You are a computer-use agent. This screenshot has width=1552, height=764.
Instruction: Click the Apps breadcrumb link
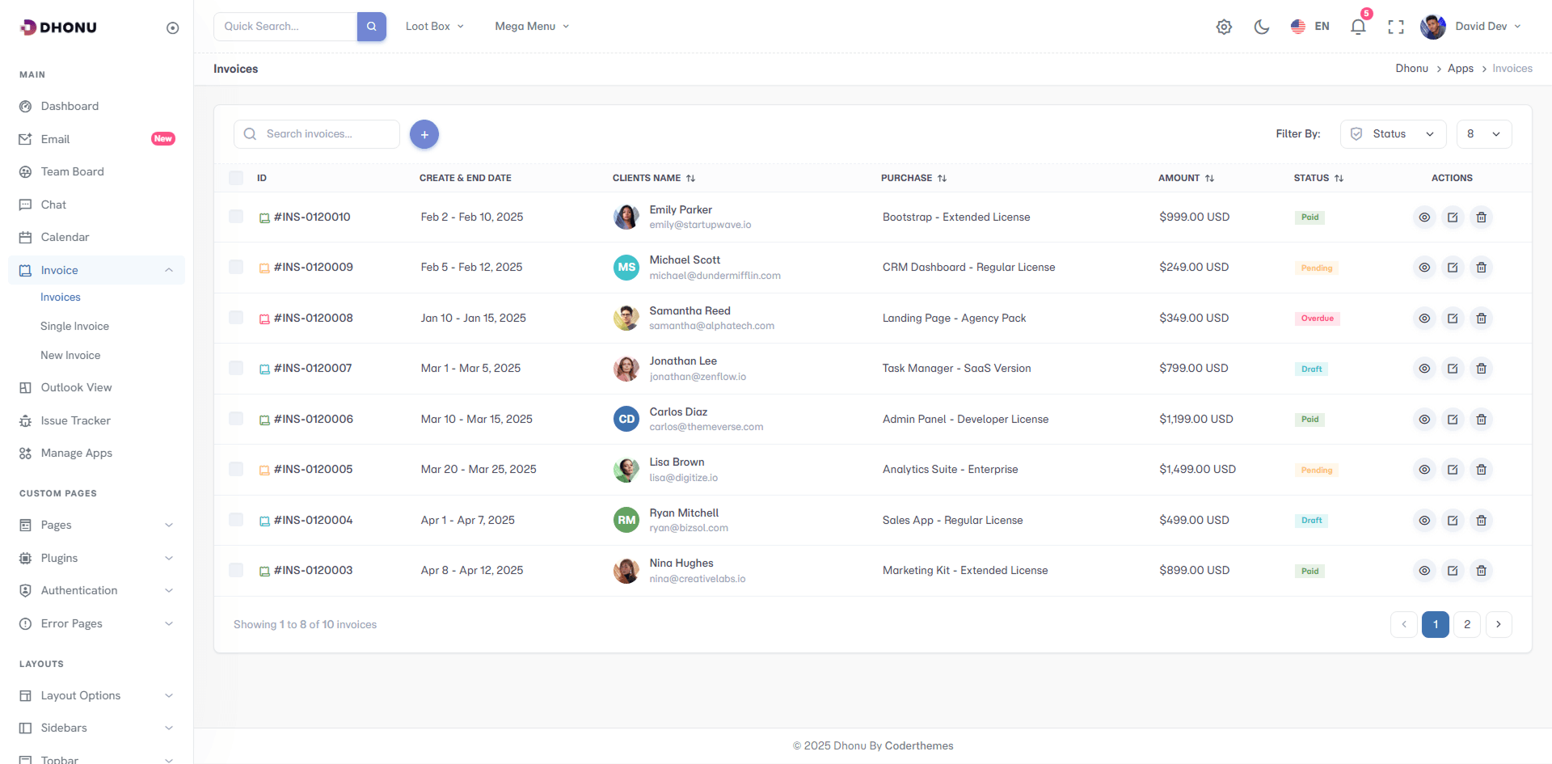tap(1460, 69)
